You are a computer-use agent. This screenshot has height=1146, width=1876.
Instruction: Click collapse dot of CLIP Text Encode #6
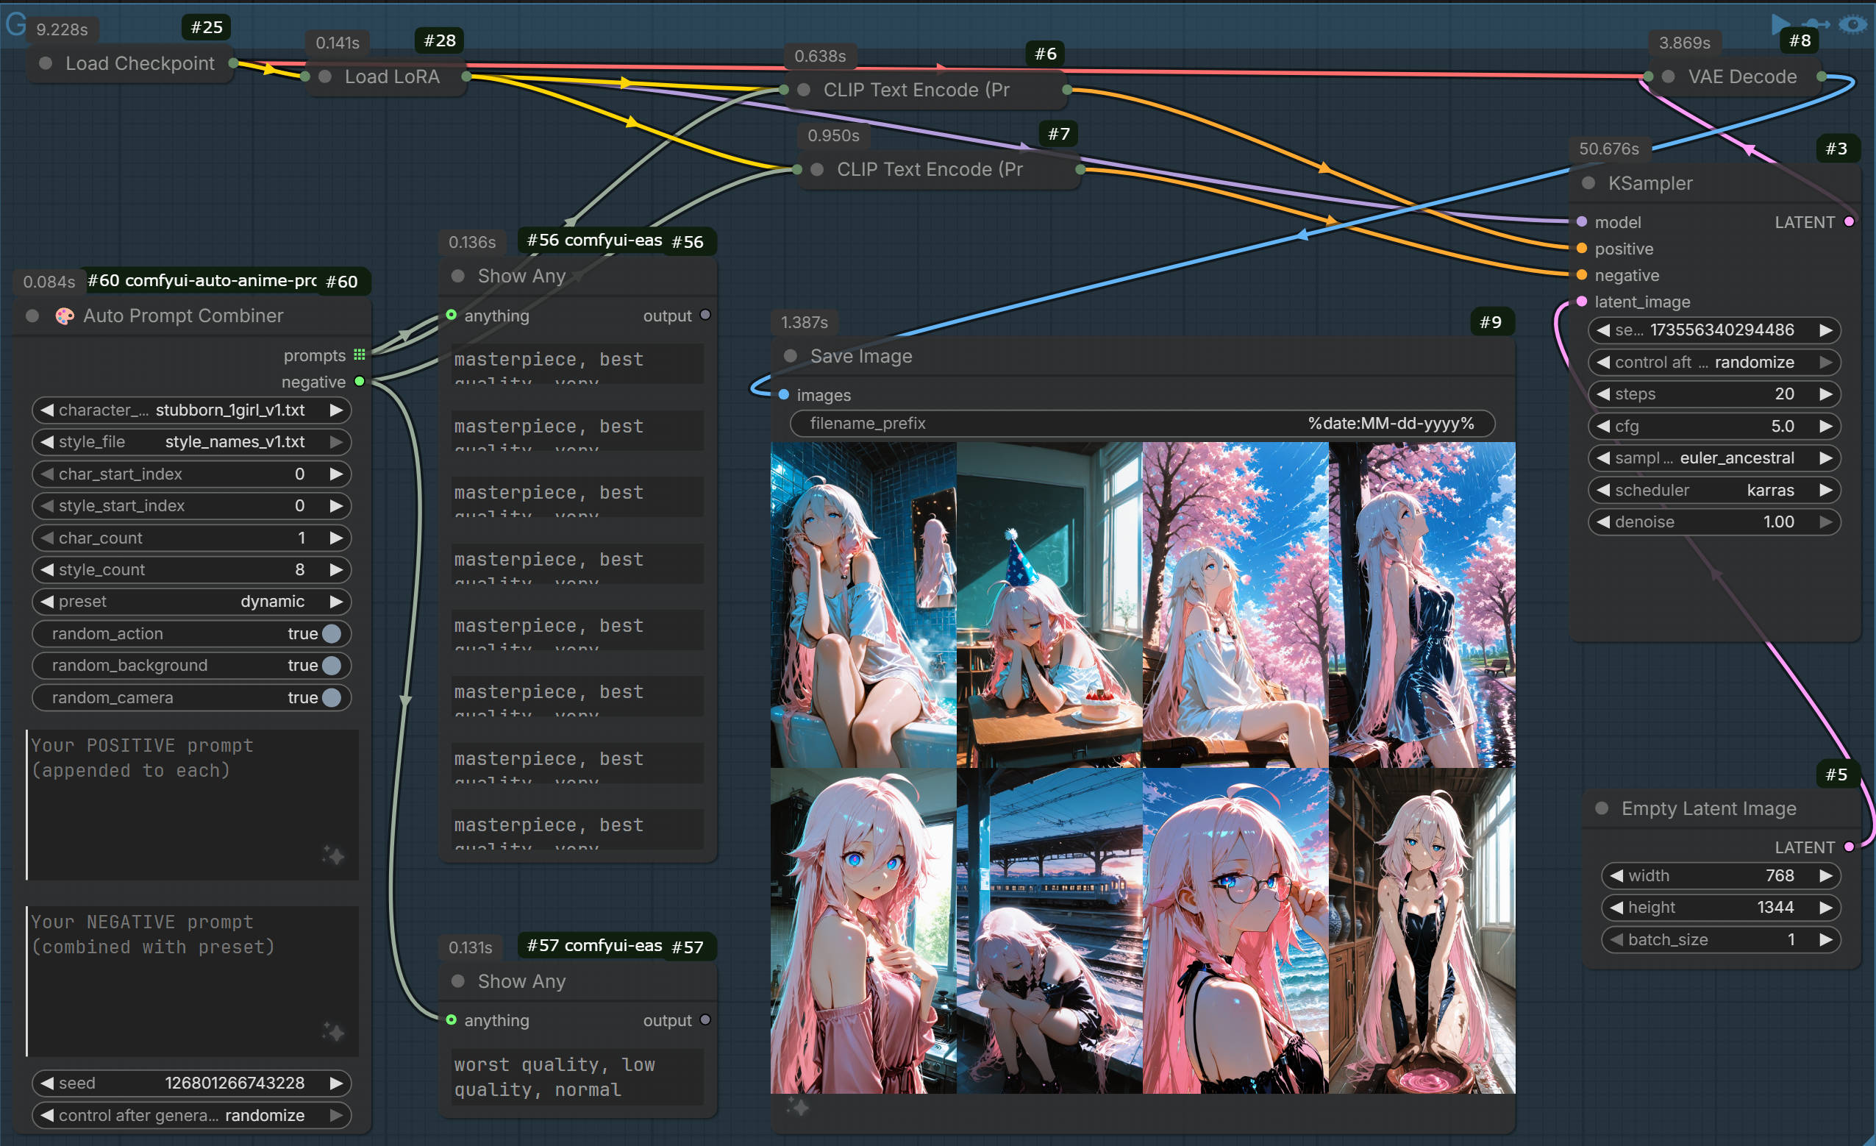(x=803, y=90)
